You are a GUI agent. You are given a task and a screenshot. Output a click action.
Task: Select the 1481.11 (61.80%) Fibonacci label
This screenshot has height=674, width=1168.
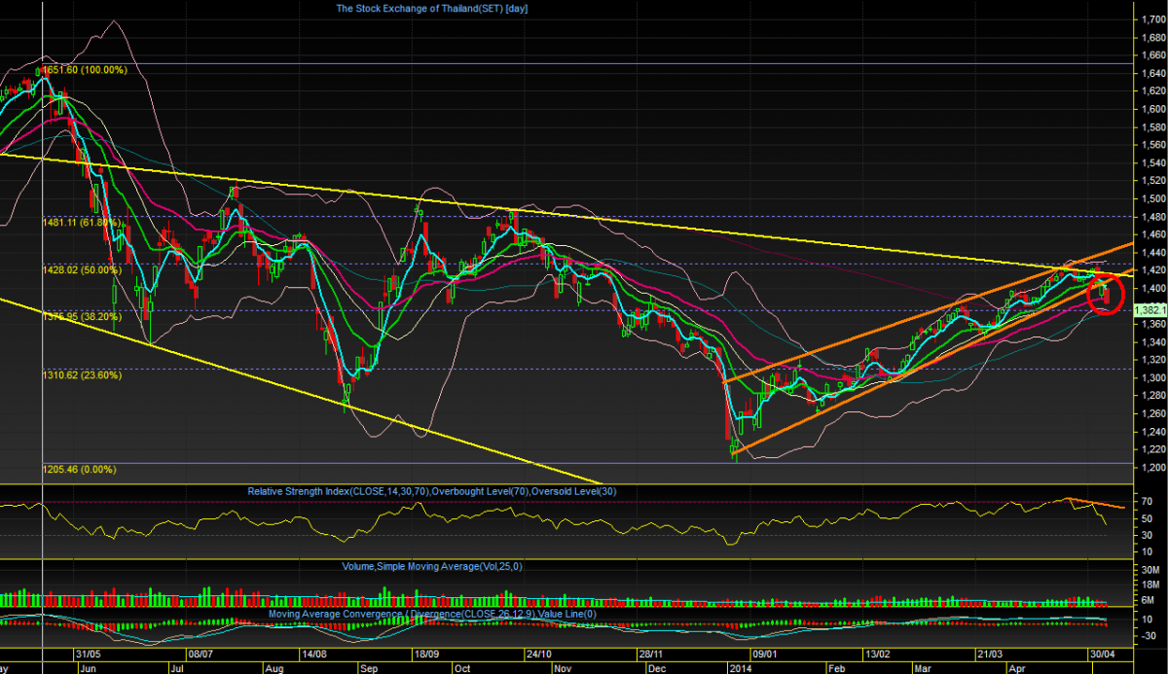click(x=81, y=223)
